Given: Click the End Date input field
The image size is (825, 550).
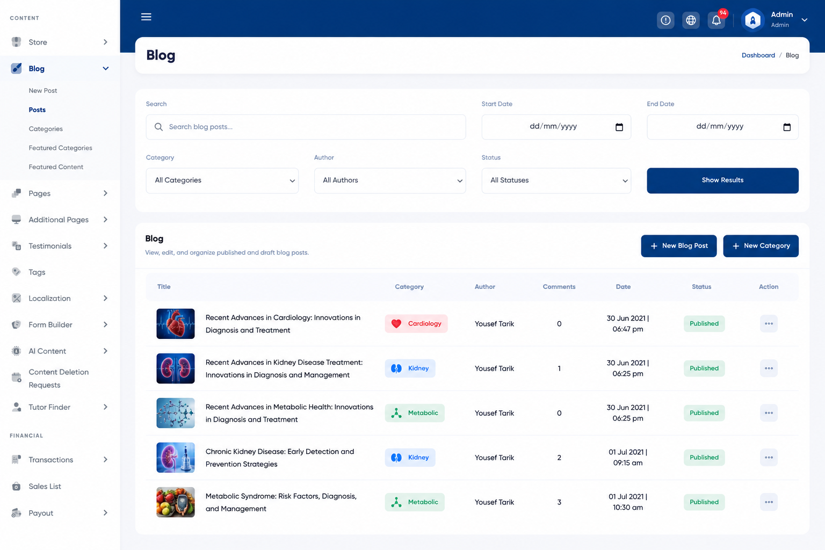Looking at the screenshot, I should (722, 127).
